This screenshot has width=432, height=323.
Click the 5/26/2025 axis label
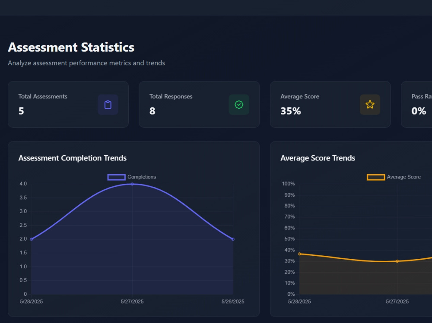click(232, 301)
